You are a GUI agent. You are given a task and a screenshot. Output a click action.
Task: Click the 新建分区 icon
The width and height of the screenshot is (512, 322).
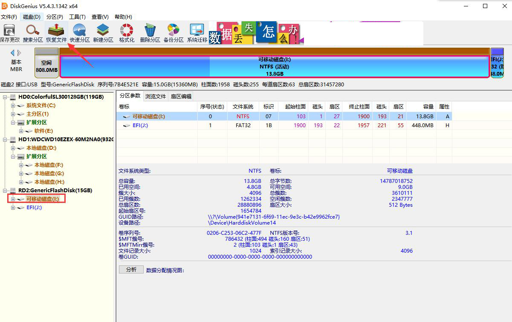[102, 32]
